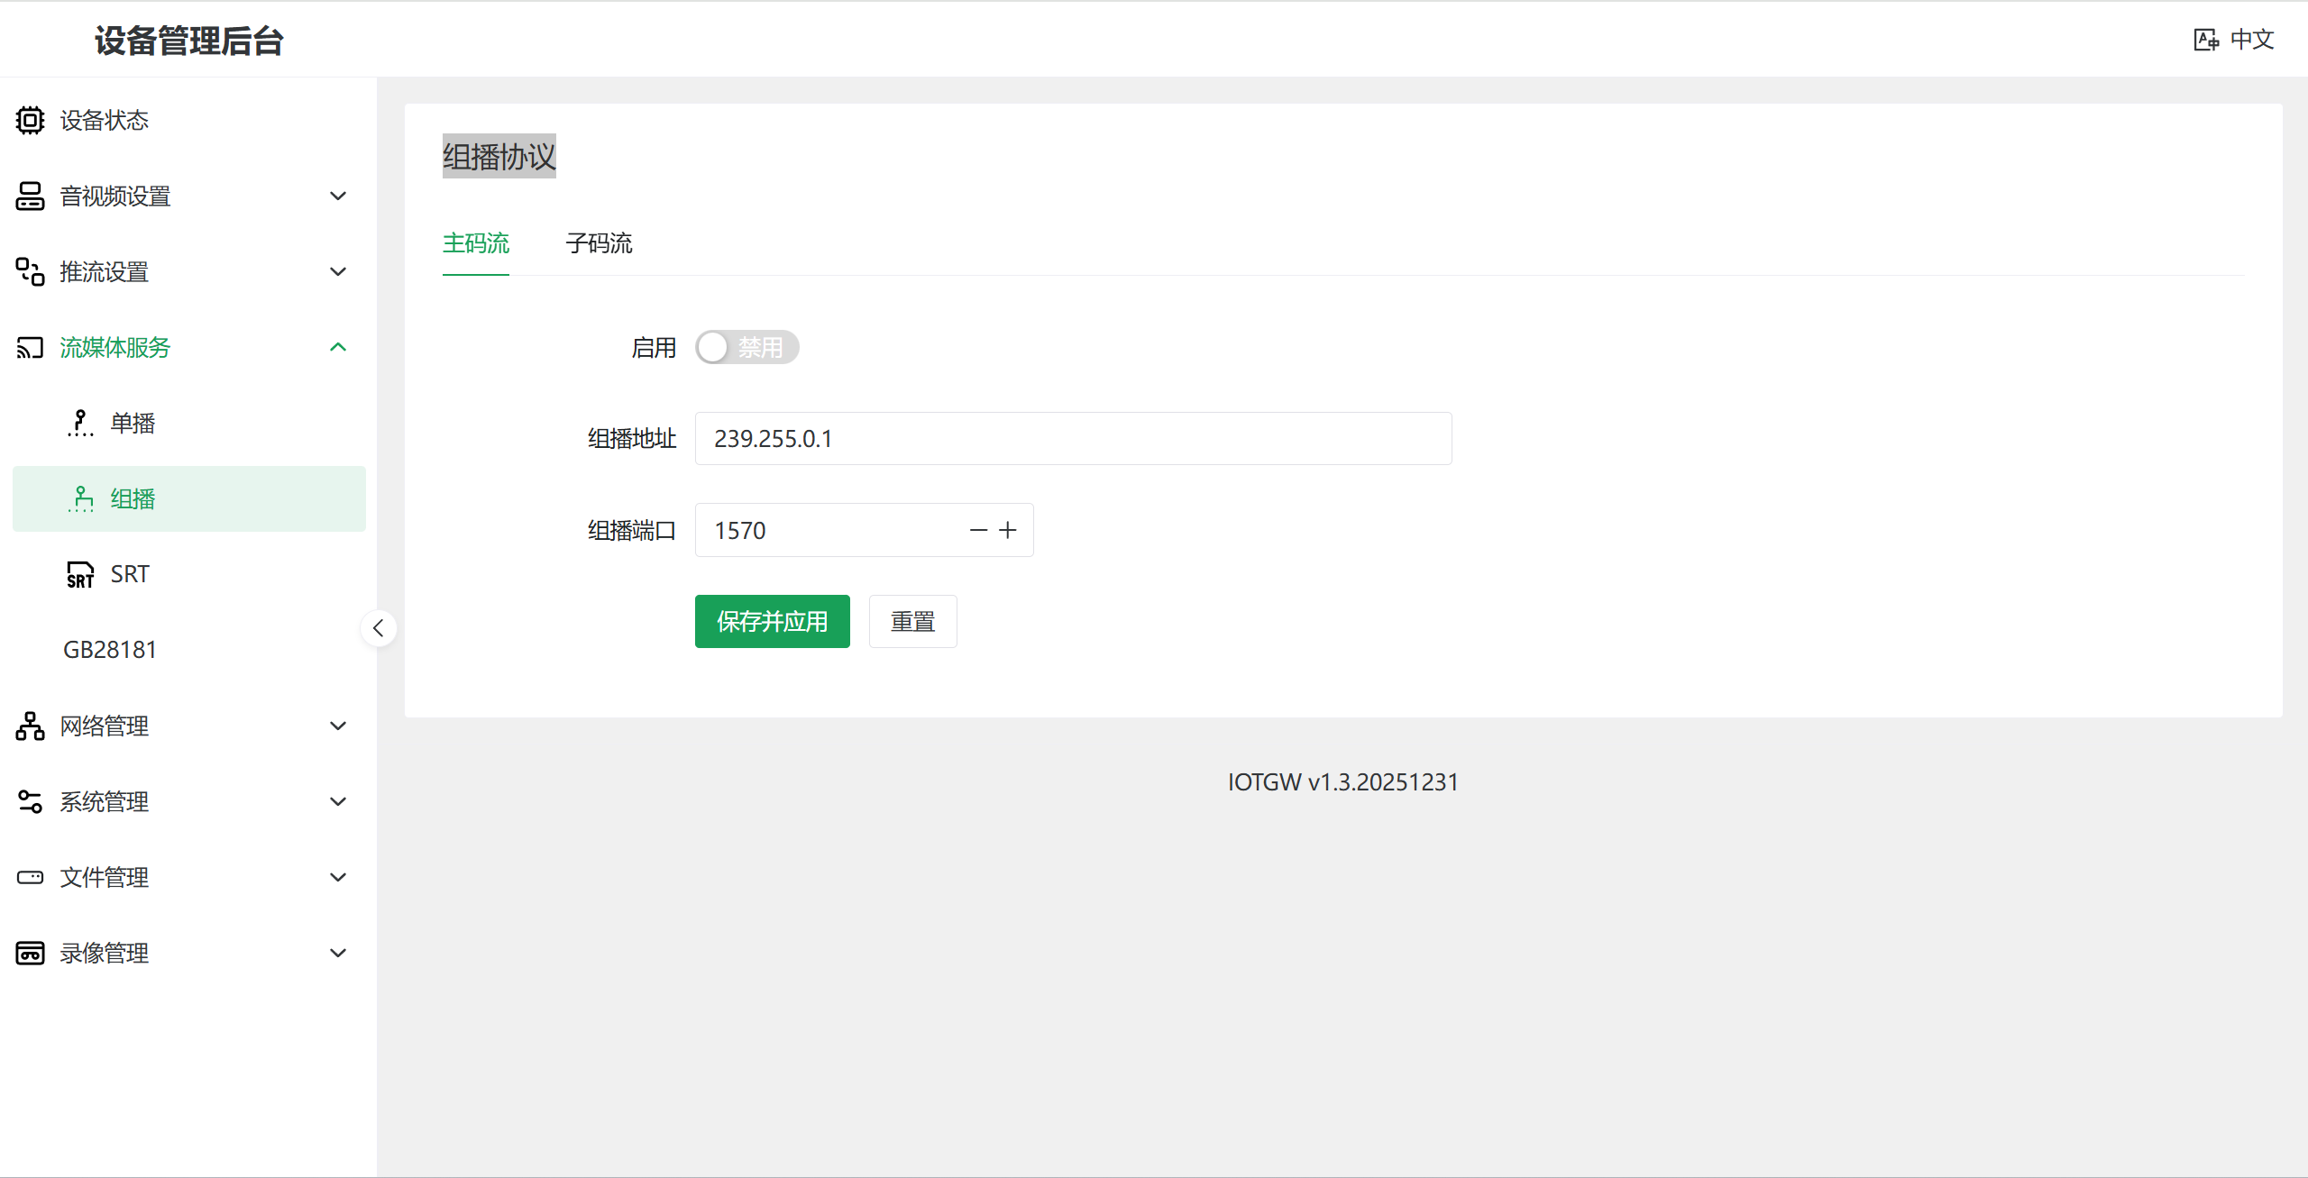
Task: Click the 推流设置 sidebar icon
Action: pyautogui.click(x=30, y=271)
